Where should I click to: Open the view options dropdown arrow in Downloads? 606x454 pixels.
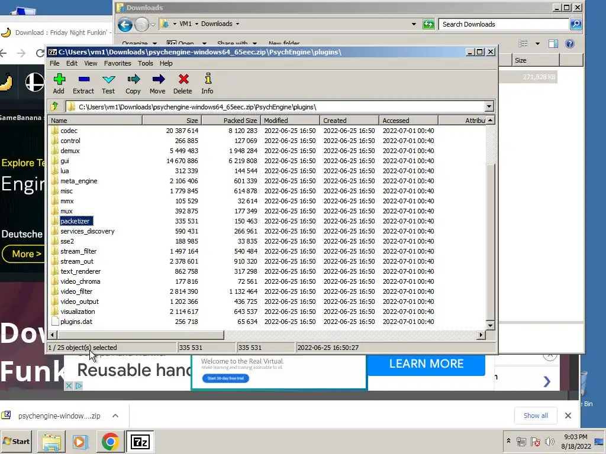click(537, 44)
